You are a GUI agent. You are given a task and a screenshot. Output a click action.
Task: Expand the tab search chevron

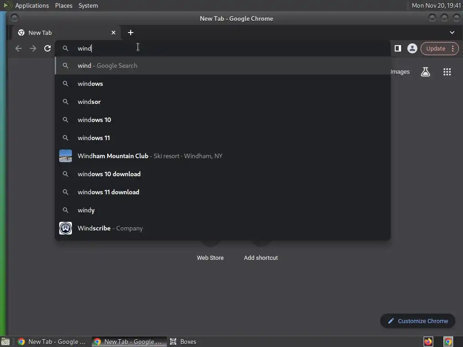(x=452, y=33)
